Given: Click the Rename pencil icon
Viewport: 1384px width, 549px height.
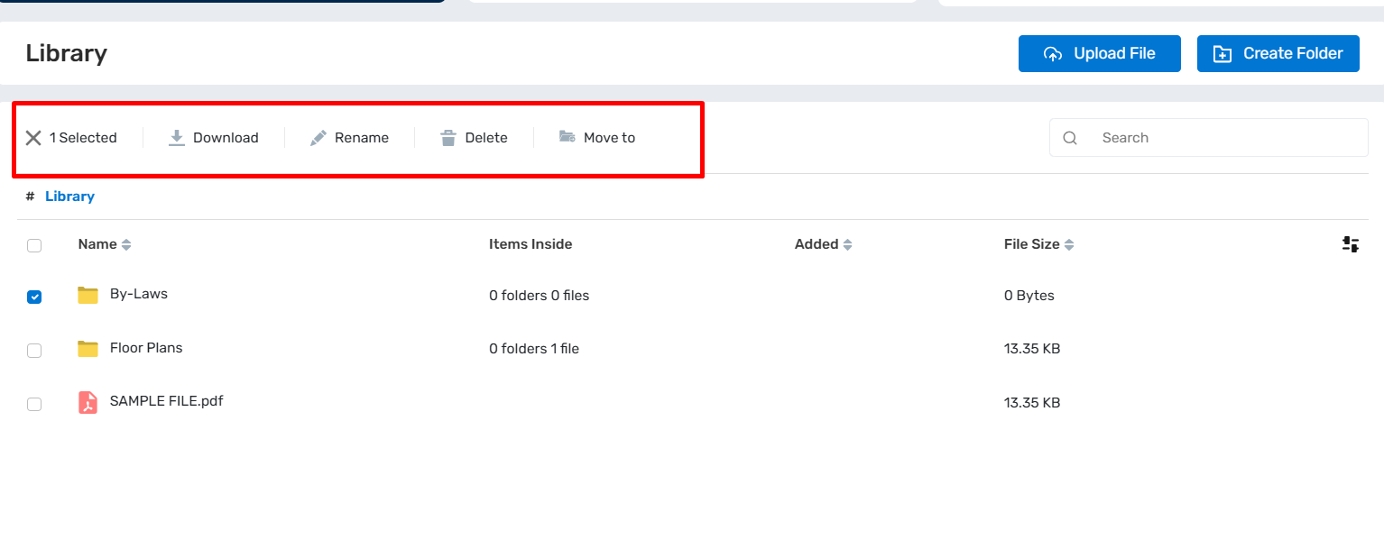Looking at the screenshot, I should click(318, 138).
